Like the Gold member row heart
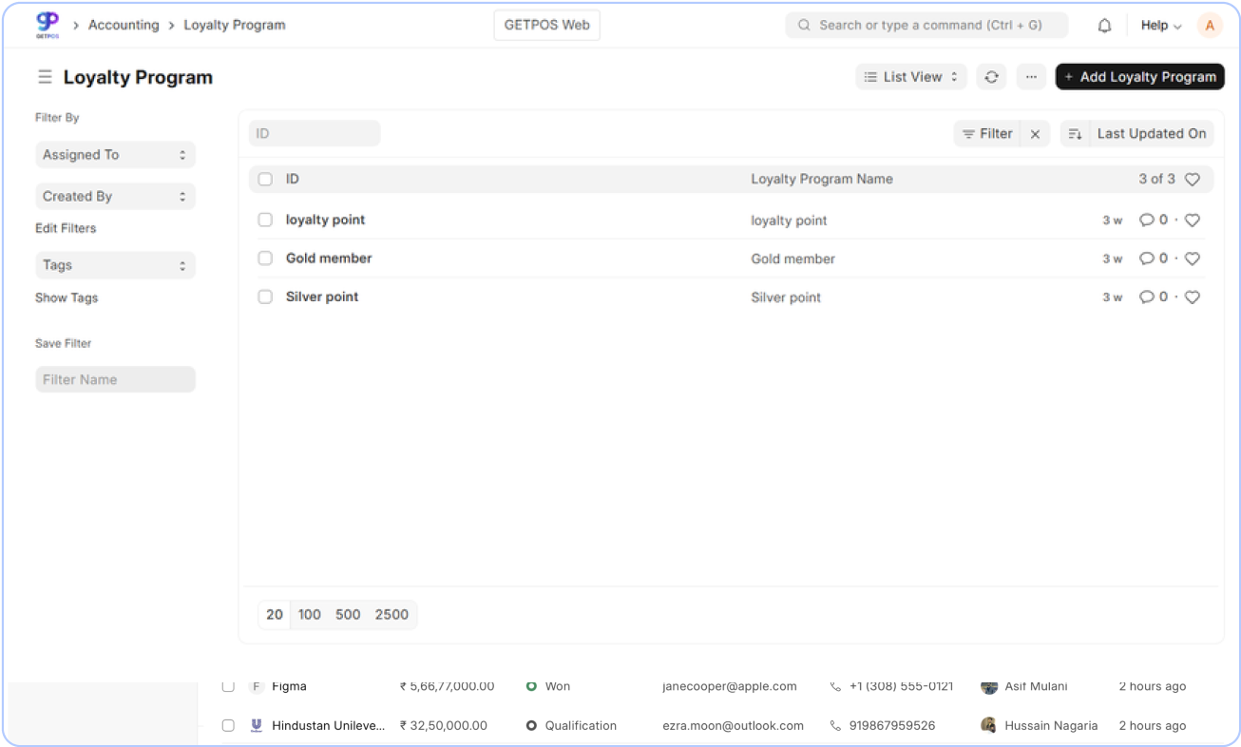The width and height of the screenshot is (1241, 747). [x=1193, y=259]
